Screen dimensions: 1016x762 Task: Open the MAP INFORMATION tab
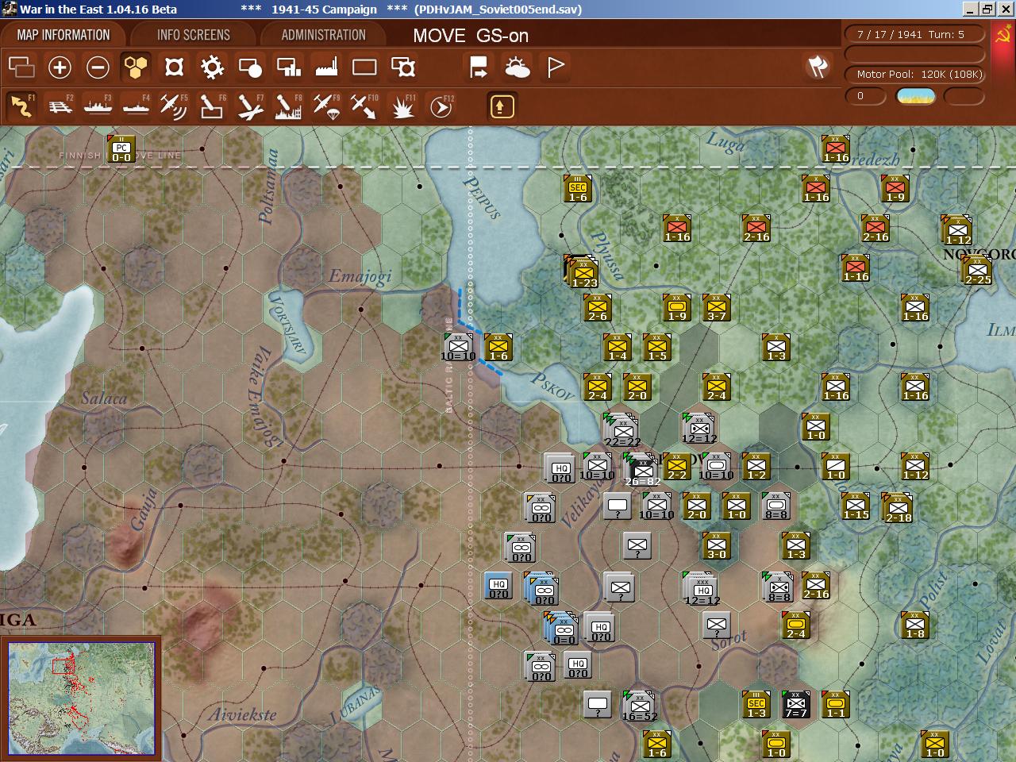point(63,35)
